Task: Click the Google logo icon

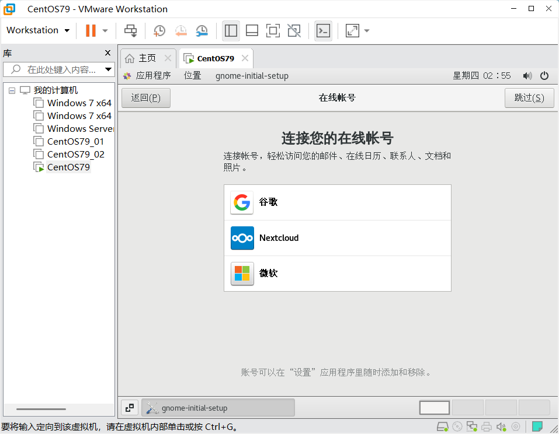Action: click(242, 202)
